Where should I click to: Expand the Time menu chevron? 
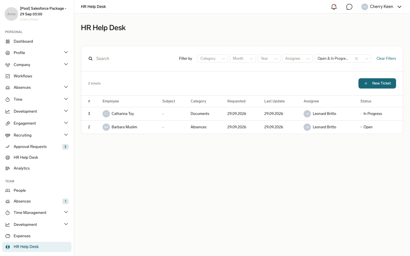(x=66, y=99)
